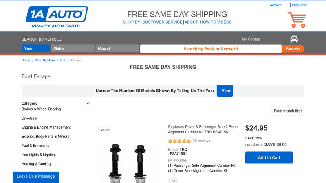
Task: Open the Model vehicle dropdown
Action: [x=117, y=48]
